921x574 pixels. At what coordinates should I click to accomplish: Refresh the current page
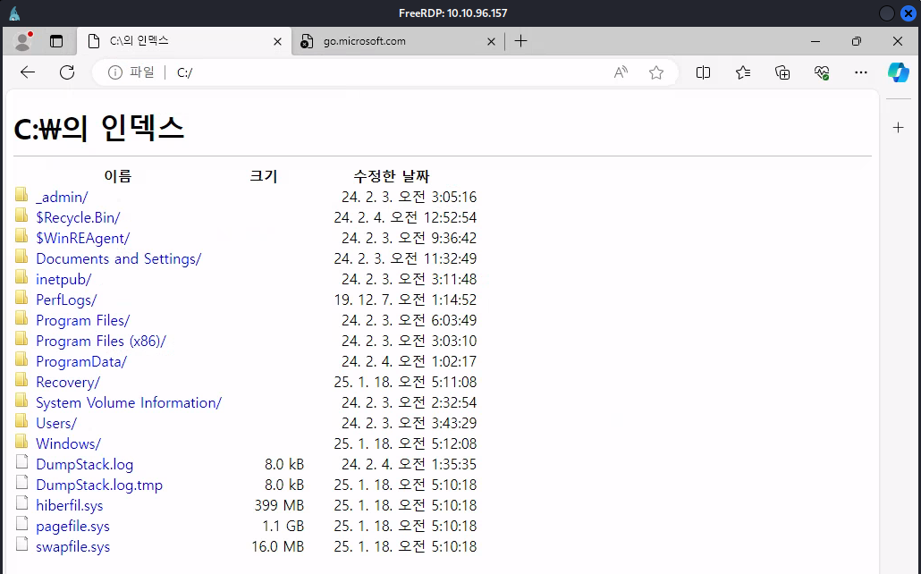(x=67, y=72)
